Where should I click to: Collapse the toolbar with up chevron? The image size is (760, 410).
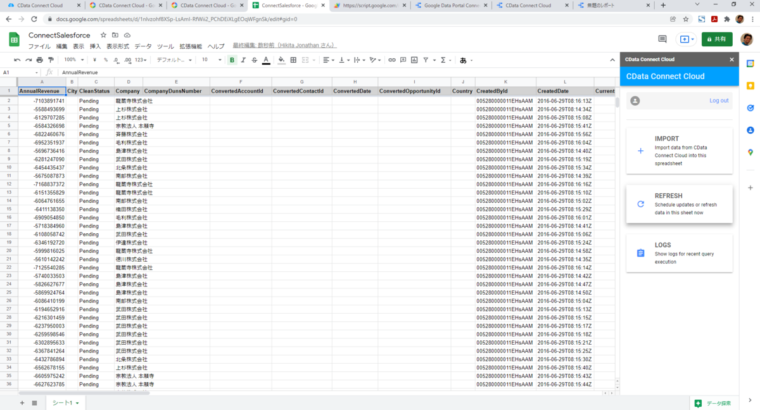tap(612, 60)
